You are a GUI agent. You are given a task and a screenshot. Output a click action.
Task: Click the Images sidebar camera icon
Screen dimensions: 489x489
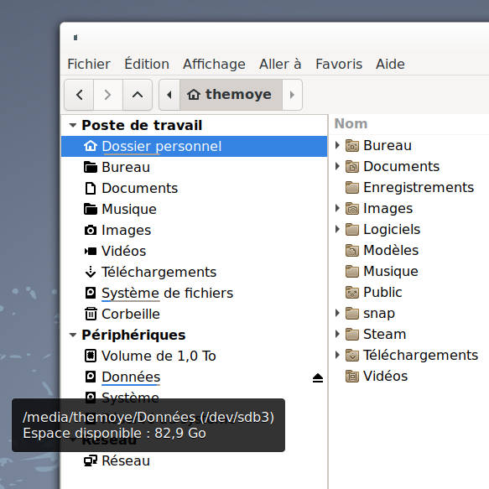pyautogui.click(x=91, y=230)
